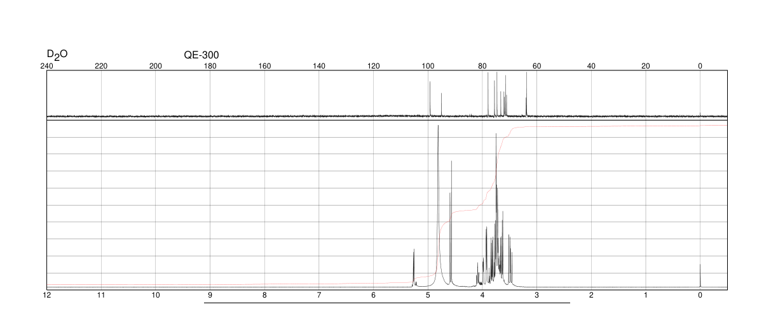This screenshot has width=778, height=335.
Task: Click the proton reference peak at 0 ppm
Action: [700, 275]
